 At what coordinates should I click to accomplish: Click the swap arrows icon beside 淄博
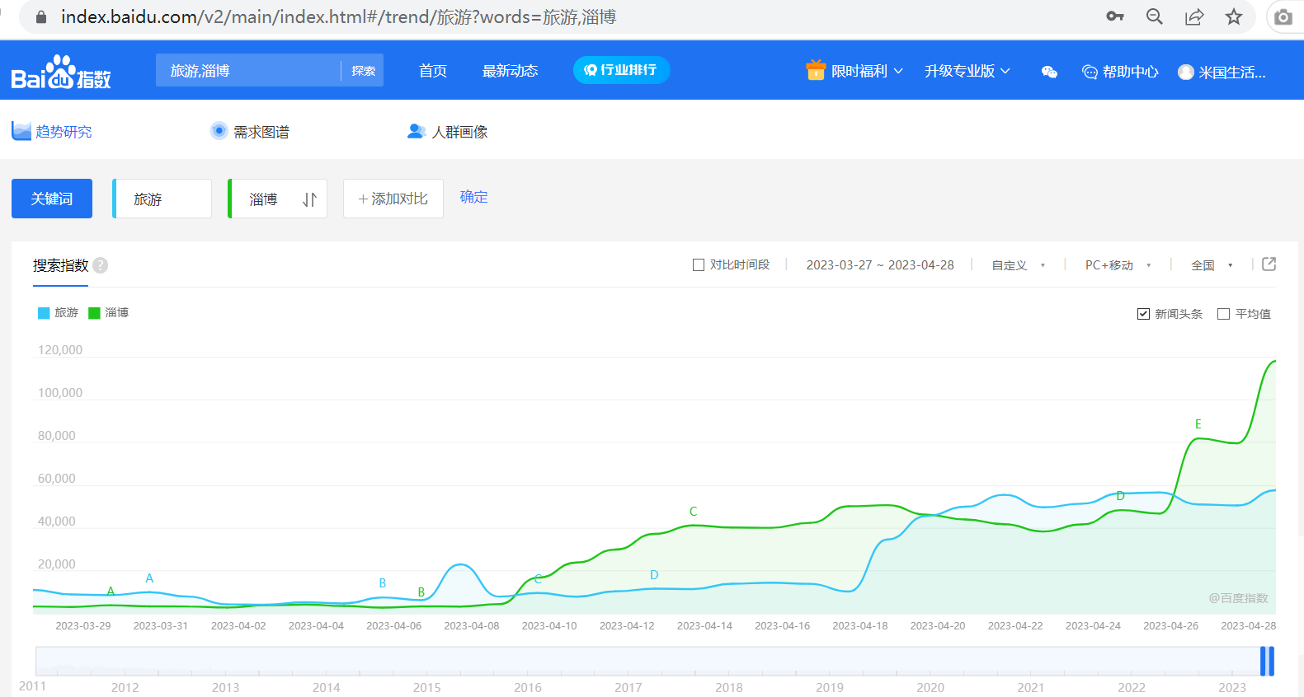tap(309, 199)
